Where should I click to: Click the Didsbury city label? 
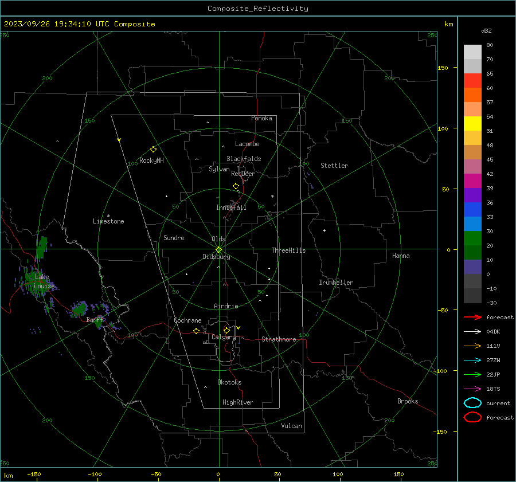[216, 257]
